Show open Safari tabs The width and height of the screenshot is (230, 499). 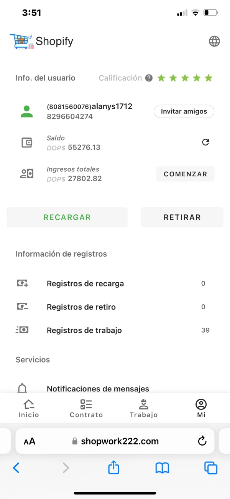[x=210, y=468]
